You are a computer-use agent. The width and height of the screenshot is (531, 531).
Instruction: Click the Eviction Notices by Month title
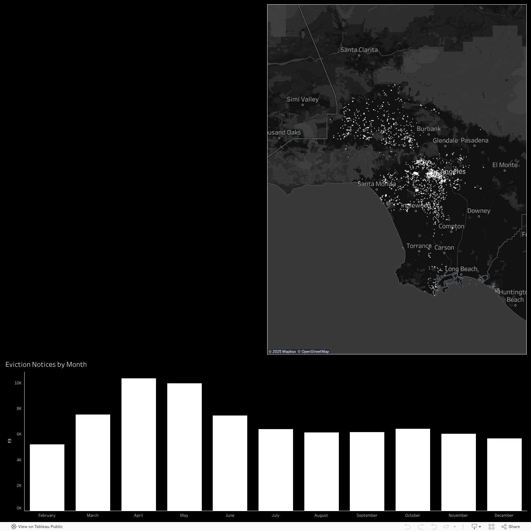[46, 364]
